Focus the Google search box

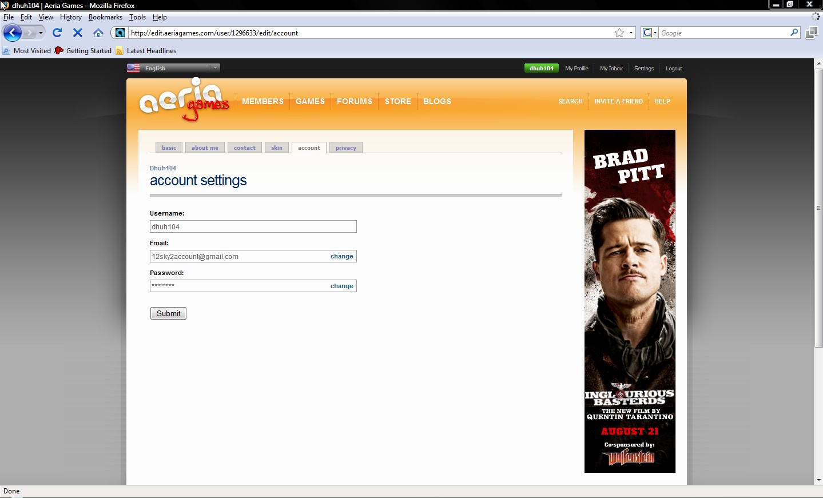point(723,33)
